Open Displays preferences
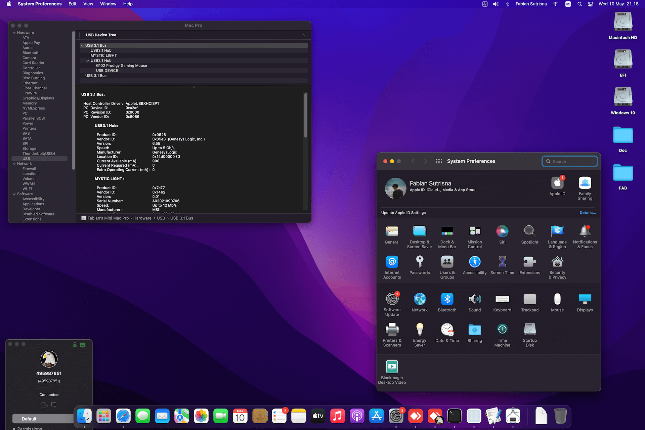 point(585,302)
